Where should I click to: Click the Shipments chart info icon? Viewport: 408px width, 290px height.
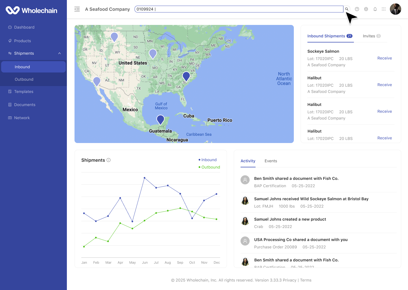[x=109, y=160]
